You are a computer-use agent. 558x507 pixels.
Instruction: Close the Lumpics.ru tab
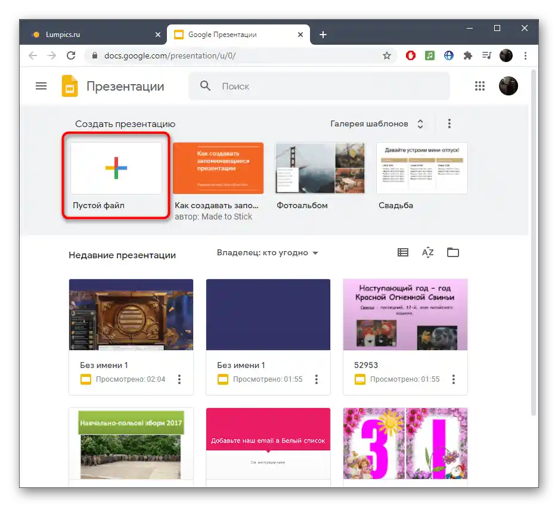(x=158, y=35)
